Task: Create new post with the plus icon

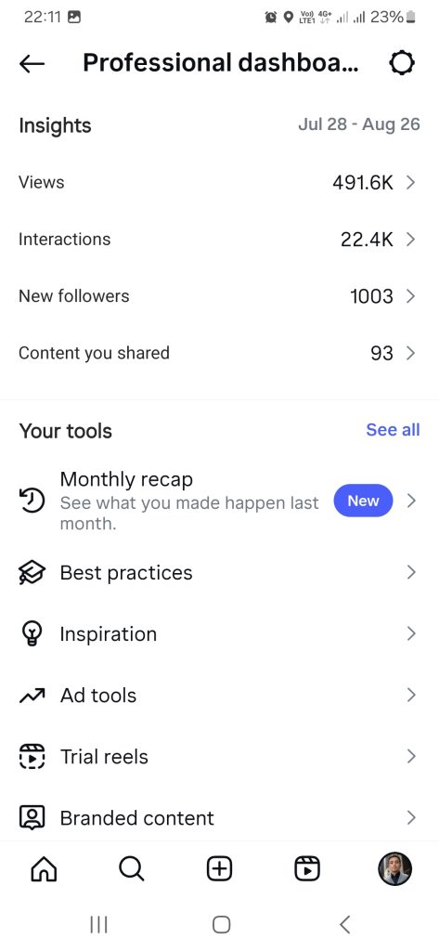Action: (x=219, y=869)
